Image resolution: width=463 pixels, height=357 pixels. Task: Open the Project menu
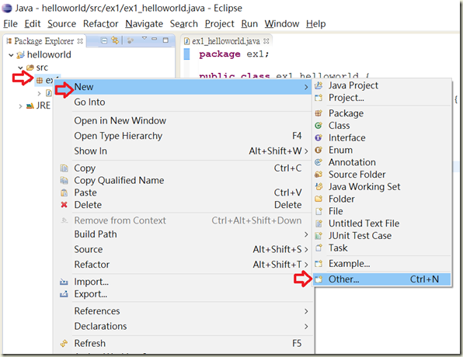coord(219,23)
